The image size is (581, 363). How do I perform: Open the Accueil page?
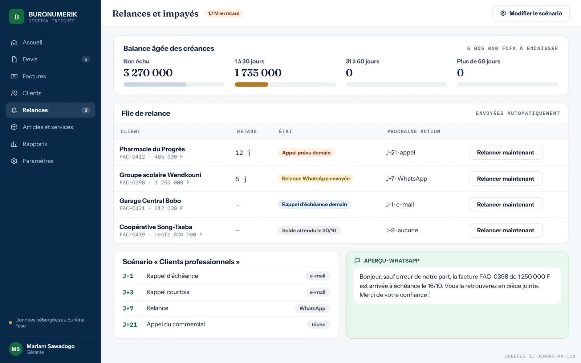tap(50, 42)
